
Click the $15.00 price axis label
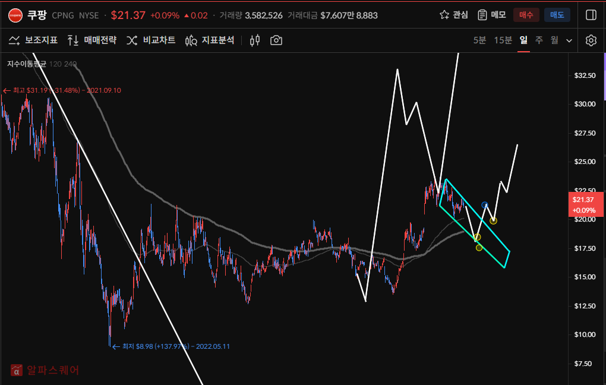point(585,277)
